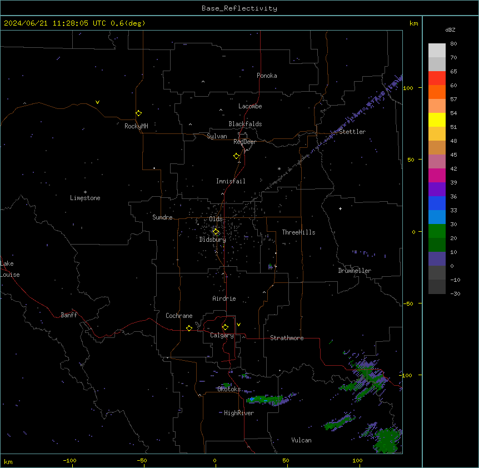The width and height of the screenshot is (479, 468).
Task: Click the Base_Reflectivity title
Action: (x=239, y=8)
